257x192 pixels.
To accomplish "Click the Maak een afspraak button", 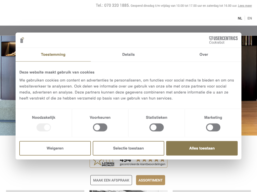I will tap(111, 180).
